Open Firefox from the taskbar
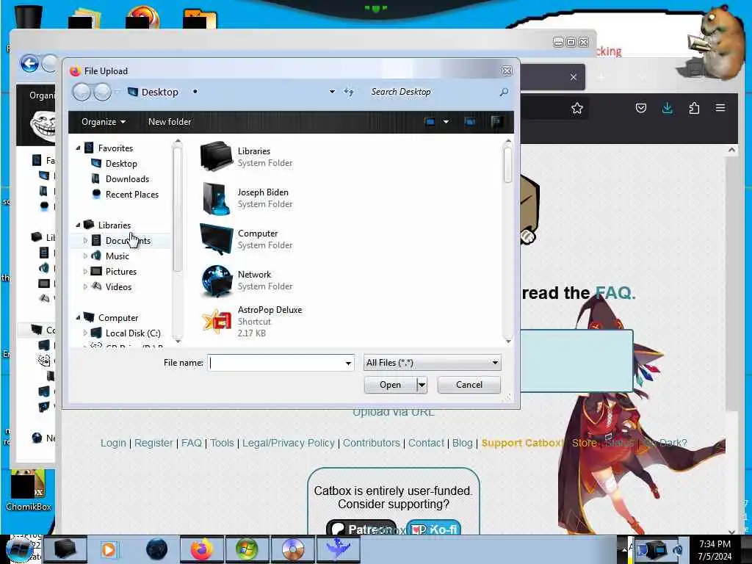The width and height of the screenshot is (752, 564). coord(202,549)
